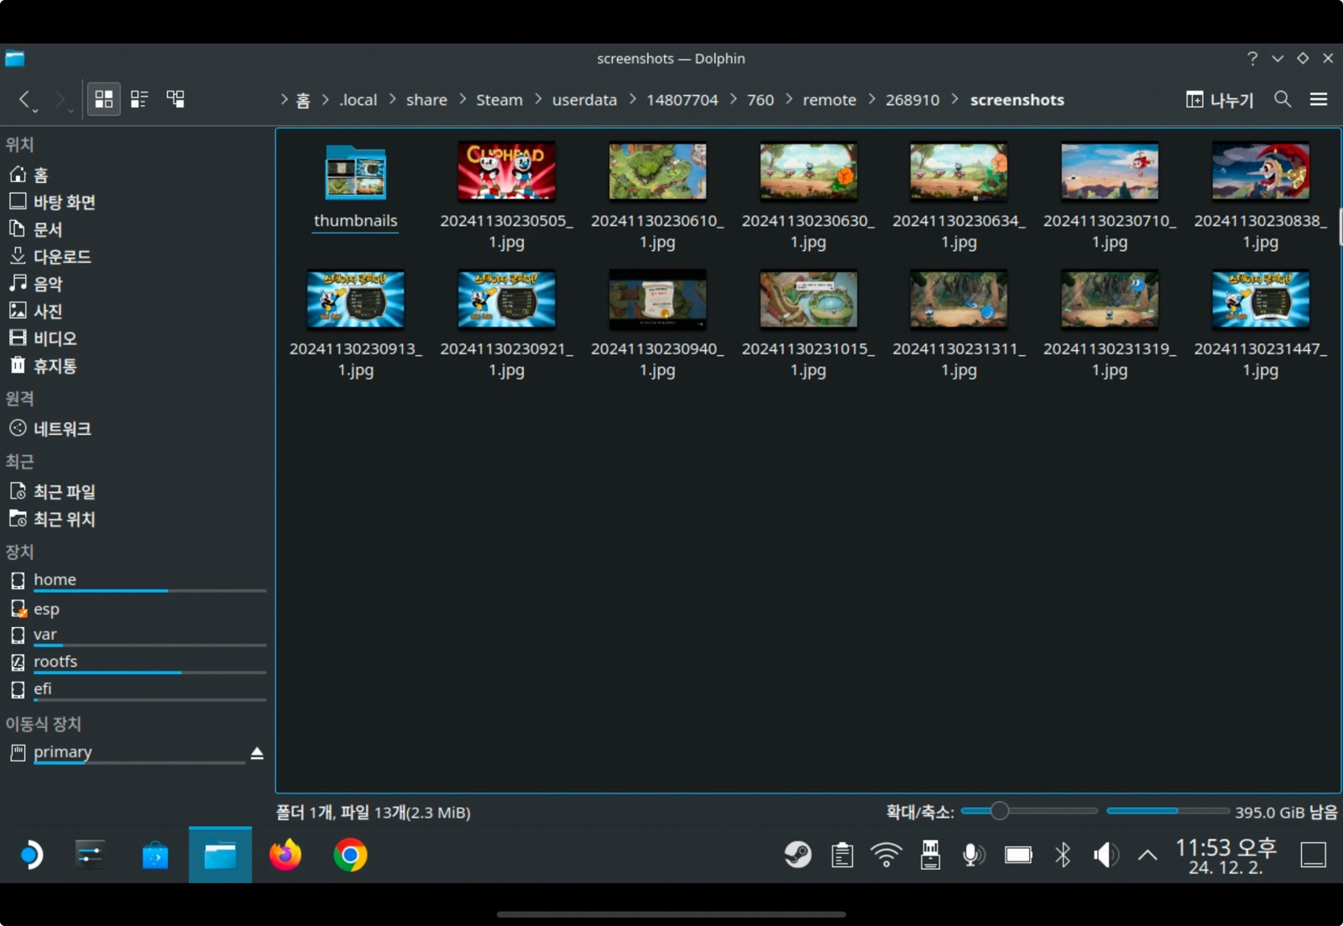Open 네트워크 in sidebar
Screen dimensions: 1343x926
coord(136,428)
